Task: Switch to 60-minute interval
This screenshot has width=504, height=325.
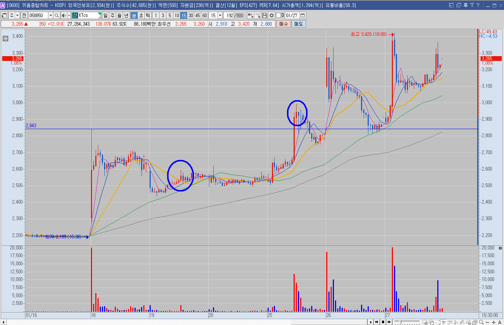Action: (205, 15)
